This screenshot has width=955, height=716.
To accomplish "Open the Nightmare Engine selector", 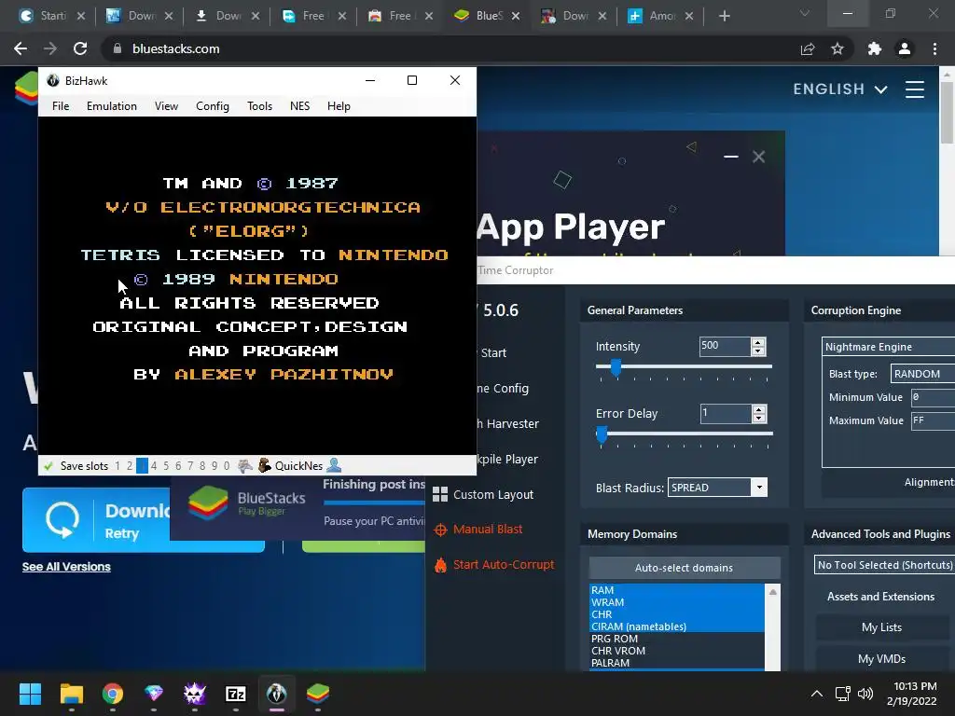I will click(x=889, y=347).
